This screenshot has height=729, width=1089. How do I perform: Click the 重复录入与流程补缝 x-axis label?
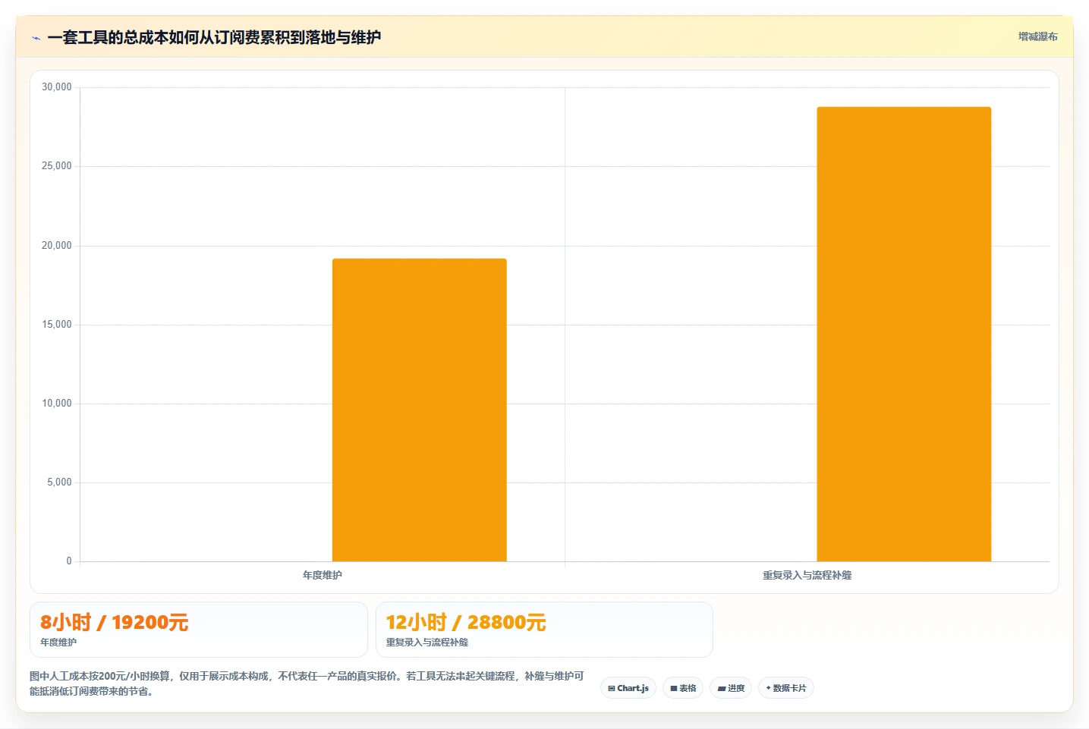[x=807, y=575]
